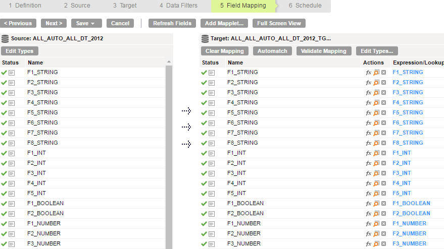Click the Previous button
Viewport: 444px width, 249px height.
[x=18, y=23]
